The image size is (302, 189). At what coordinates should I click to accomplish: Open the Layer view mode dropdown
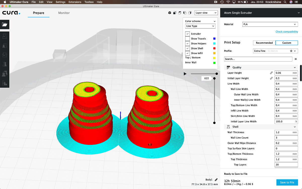[206, 13]
